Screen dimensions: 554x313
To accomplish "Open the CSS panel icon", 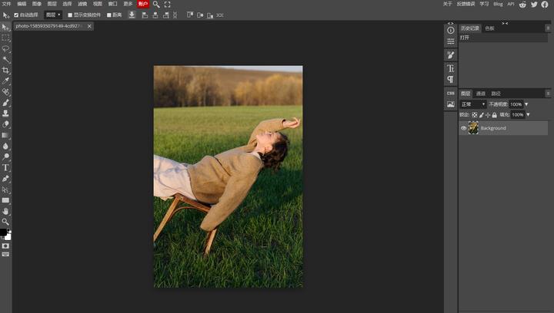I will [450, 93].
